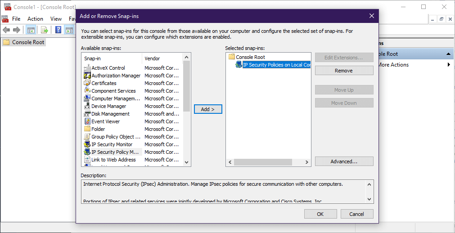Select IP Security Policies in selected snap-ins
The height and width of the screenshot is (233, 455).
[x=276, y=65]
